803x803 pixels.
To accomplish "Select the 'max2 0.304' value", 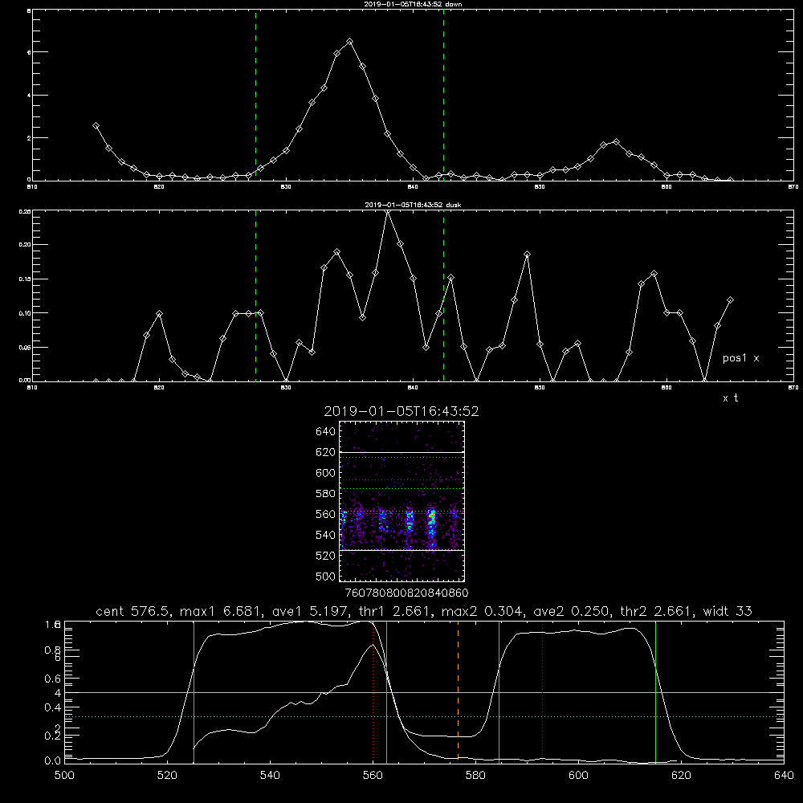I will (481, 611).
